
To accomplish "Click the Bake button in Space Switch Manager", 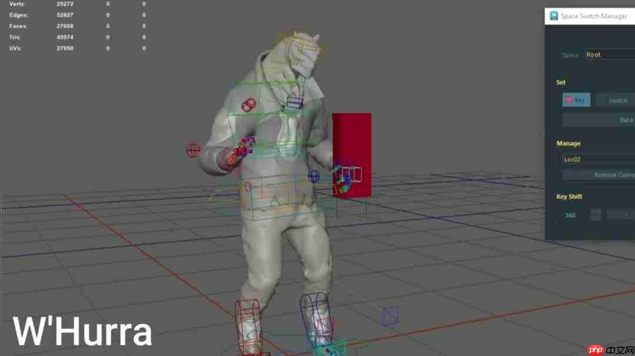I will coord(599,120).
